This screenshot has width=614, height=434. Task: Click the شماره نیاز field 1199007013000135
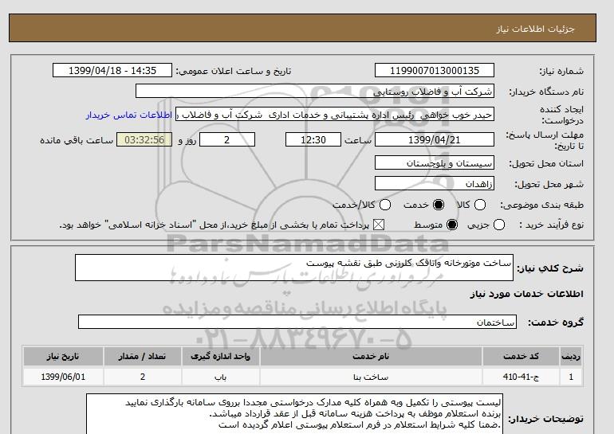[435, 70]
